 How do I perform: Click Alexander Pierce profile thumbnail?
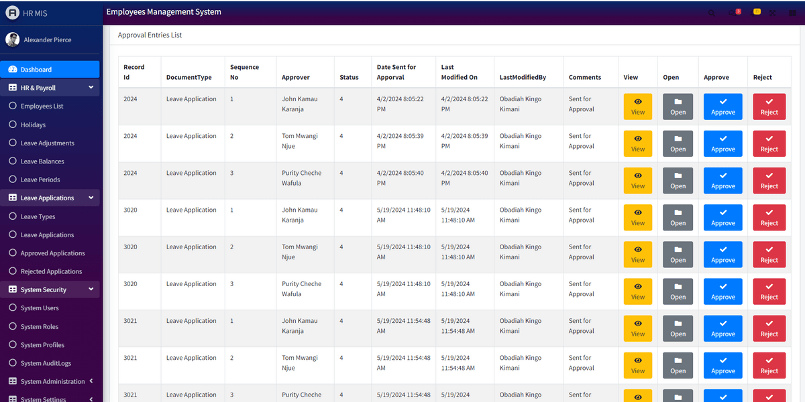(x=11, y=39)
